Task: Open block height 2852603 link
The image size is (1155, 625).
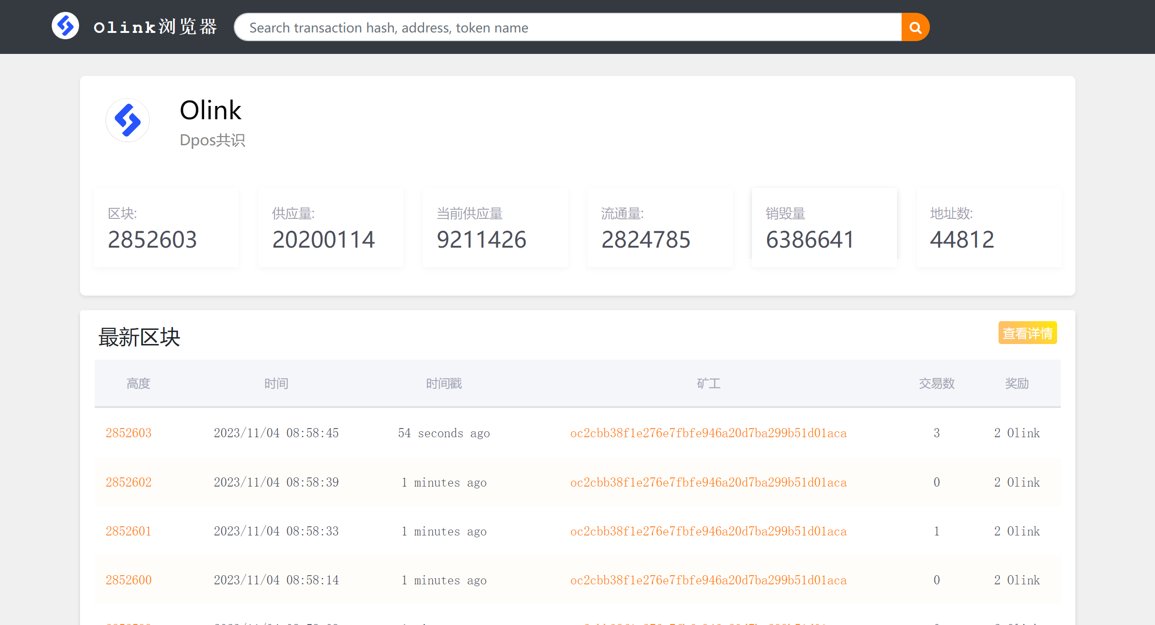Action: (129, 433)
